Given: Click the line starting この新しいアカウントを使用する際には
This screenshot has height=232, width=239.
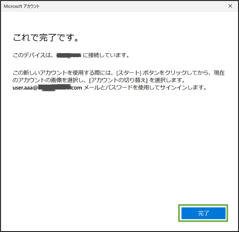Looking at the screenshot, I should [118, 73].
